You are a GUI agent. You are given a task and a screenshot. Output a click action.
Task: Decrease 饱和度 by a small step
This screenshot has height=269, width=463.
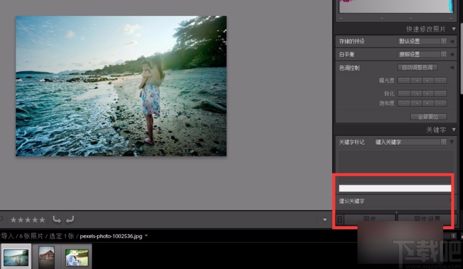tap(416, 103)
